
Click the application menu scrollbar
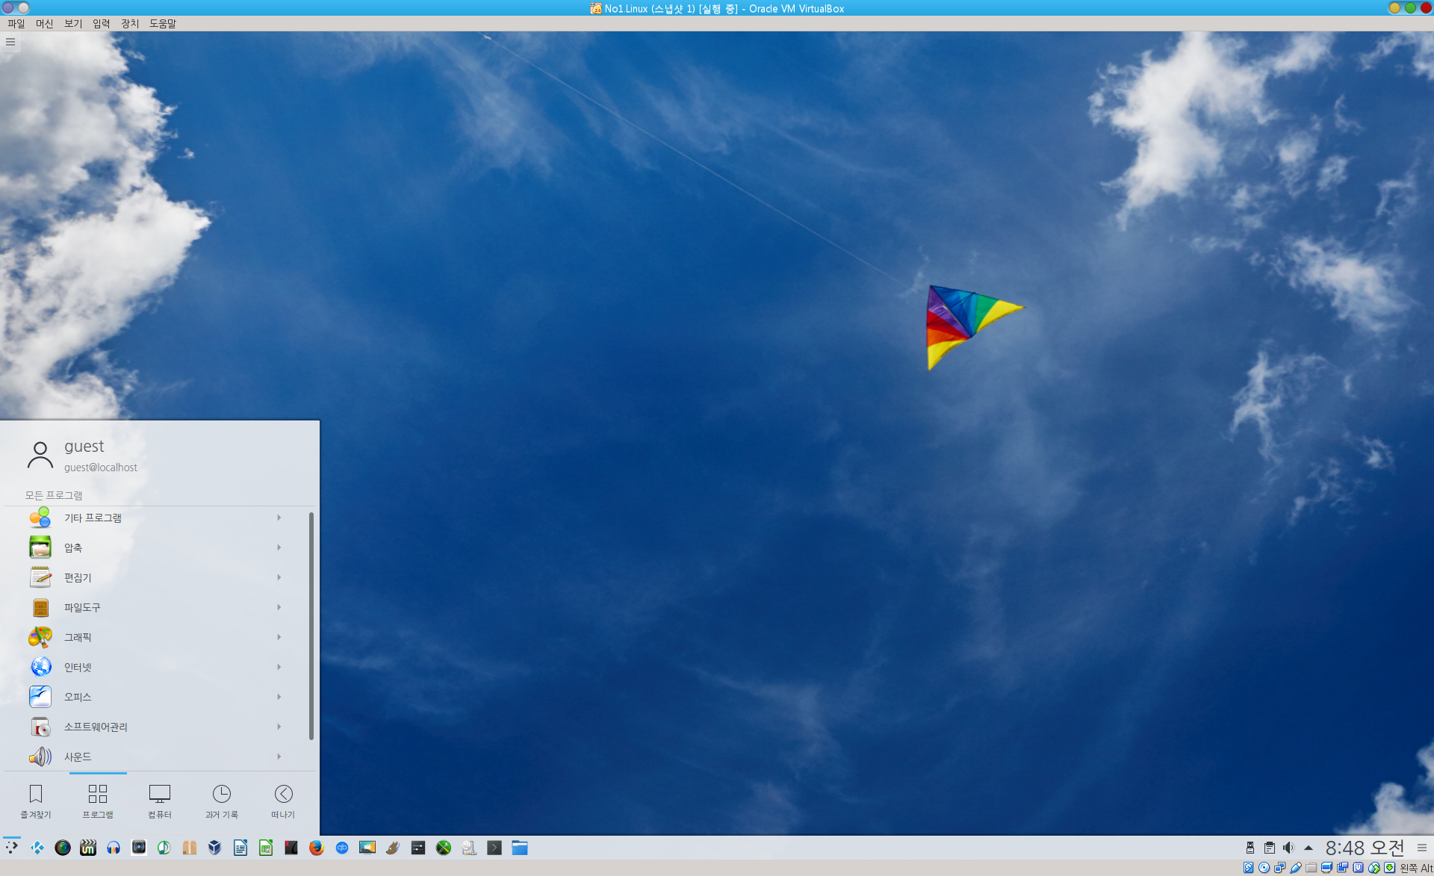pyautogui.click(x=311, y=626)
